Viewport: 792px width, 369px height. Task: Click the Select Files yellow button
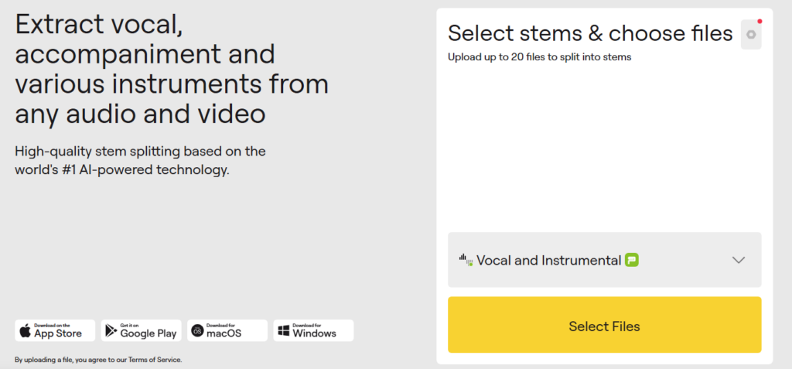tap(605, 324)
